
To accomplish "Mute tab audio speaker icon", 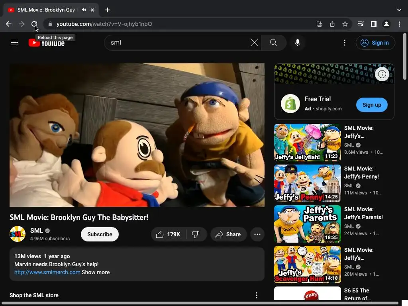I will click(84, 10).
